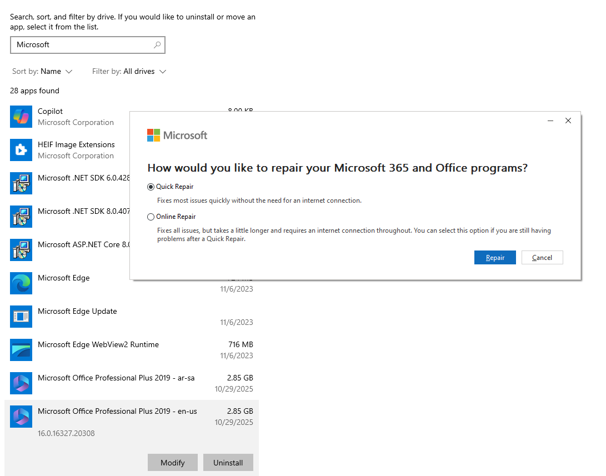Screen dimensions: 606x476
Task: Close the Office repair dialog
Action: pyautogui.click(x=568, y=121)
